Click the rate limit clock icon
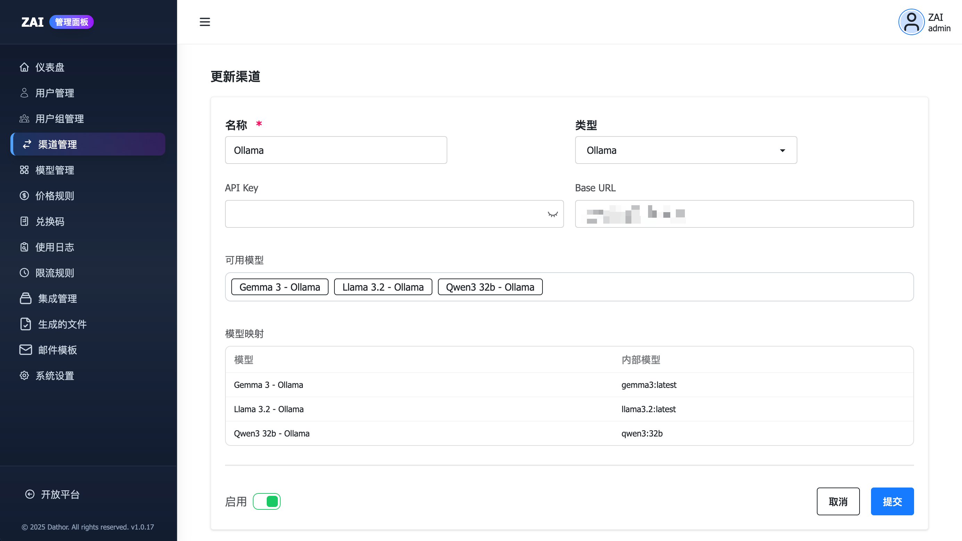 [24, 273]
